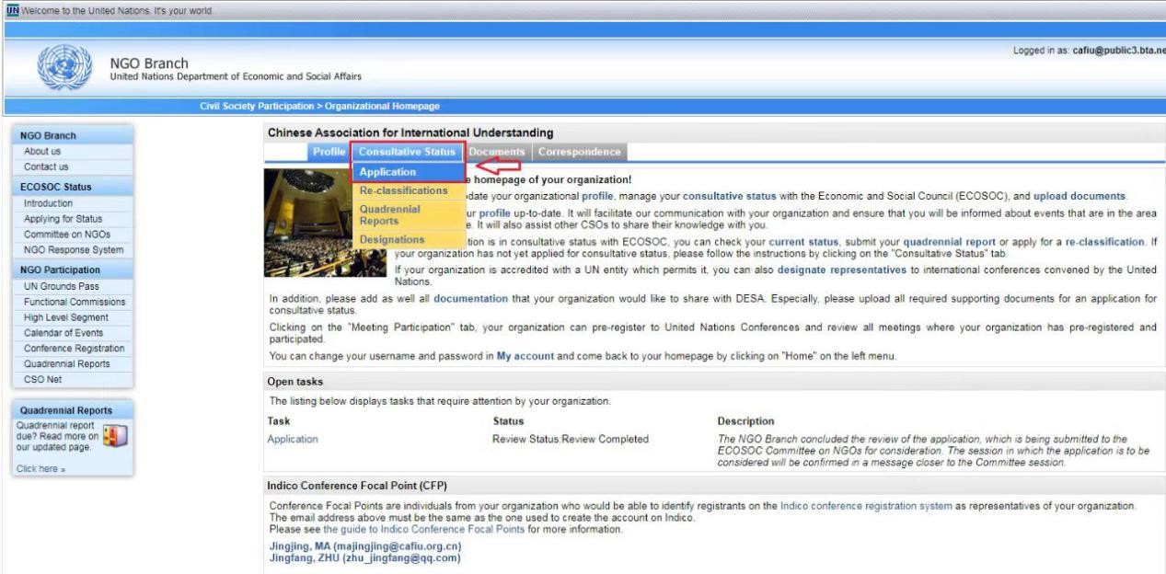
Task: Select Quadrennial Reports in the dropdown menu
Action: click(x=408, y=215)
